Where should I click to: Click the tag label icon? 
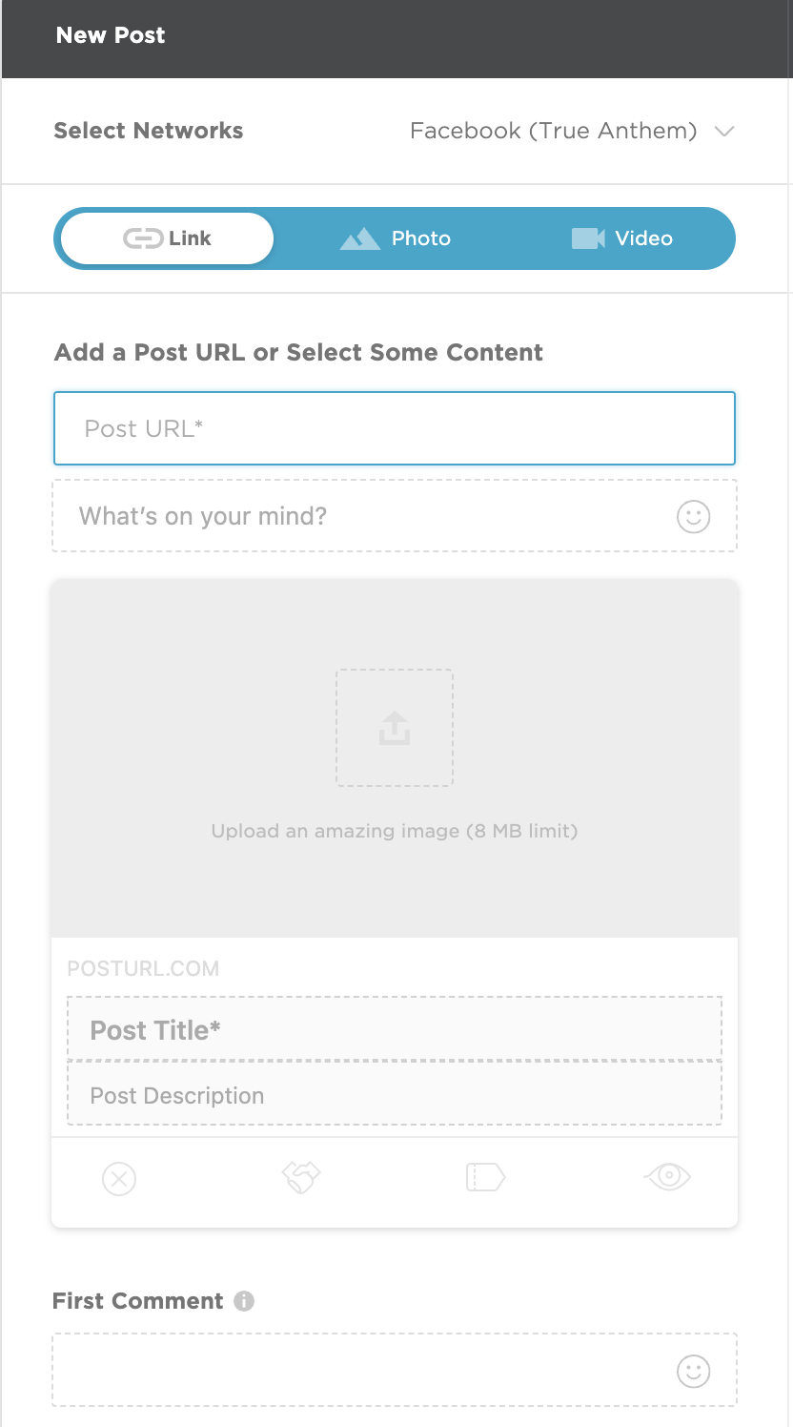pyautogui.click(x=485, y=1178)
